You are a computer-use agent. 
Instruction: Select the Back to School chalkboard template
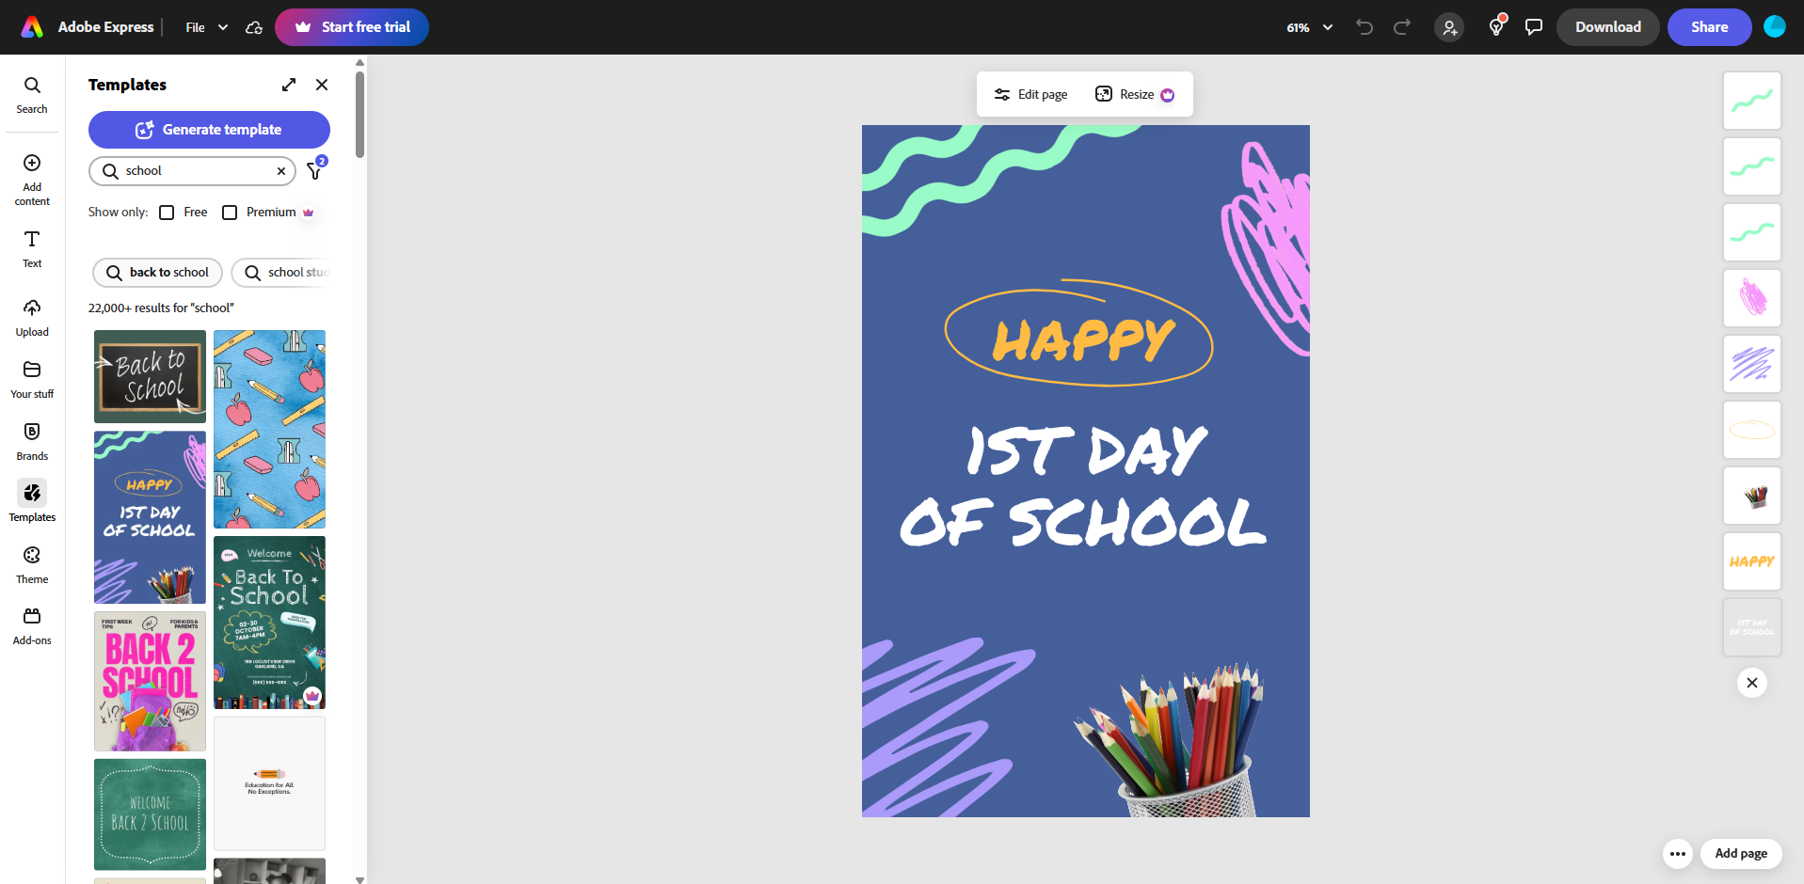coord(149,376)
